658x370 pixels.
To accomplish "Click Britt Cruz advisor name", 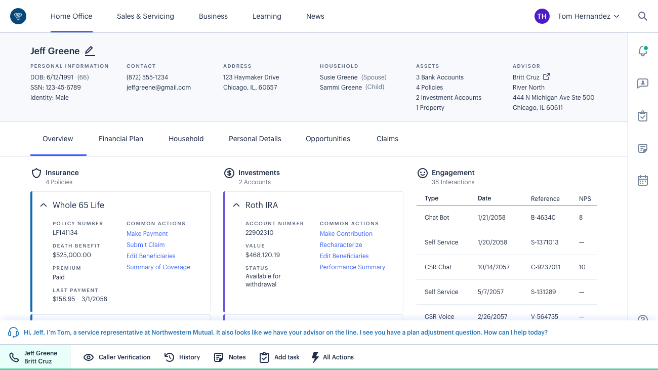I will tap(526, 77).
